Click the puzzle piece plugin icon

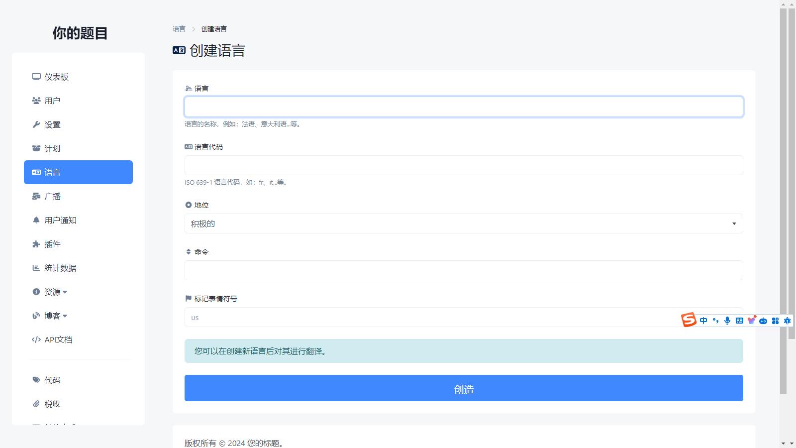[x=36, y=244]
